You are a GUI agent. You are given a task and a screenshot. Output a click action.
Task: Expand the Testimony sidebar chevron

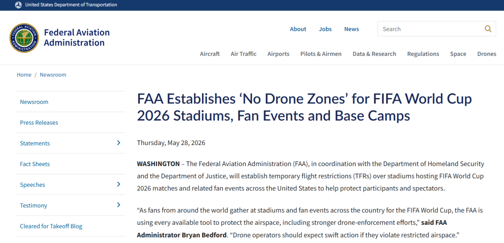119,205
